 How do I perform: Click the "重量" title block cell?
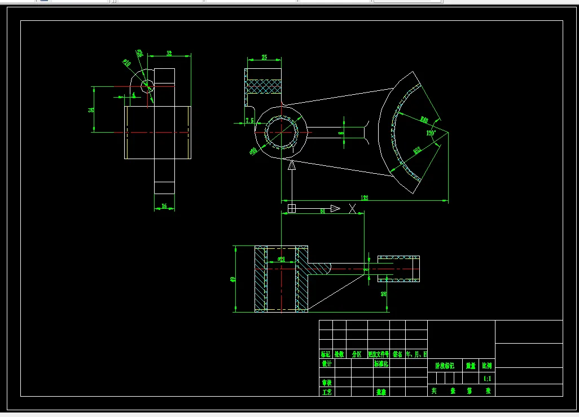pos(471,366)
